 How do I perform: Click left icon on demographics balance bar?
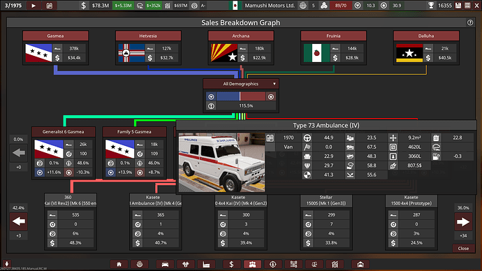pyautogui.click(x=211, y=96)
